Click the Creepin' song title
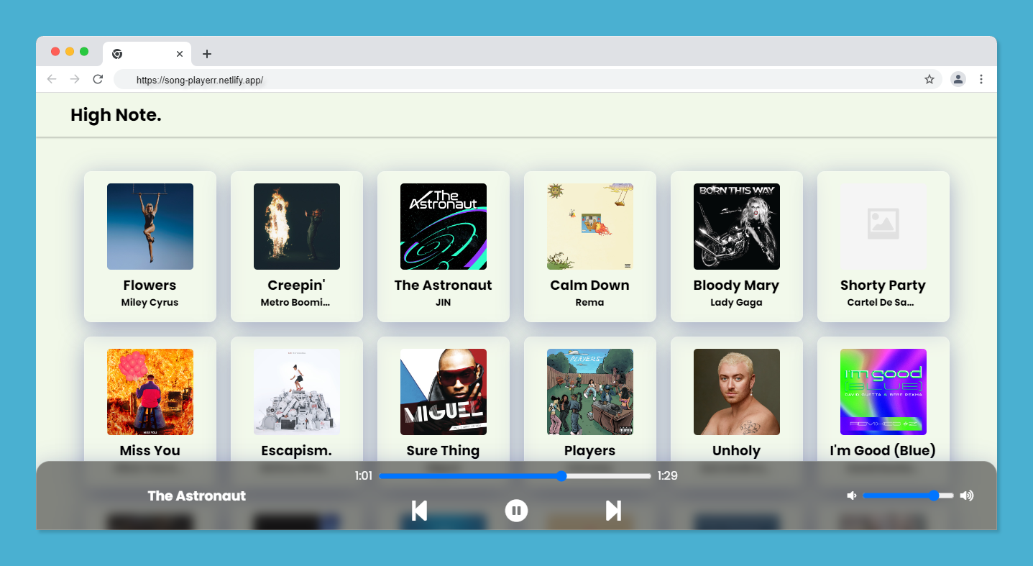This screenshot has height=566, width=1033. point(296,286)
